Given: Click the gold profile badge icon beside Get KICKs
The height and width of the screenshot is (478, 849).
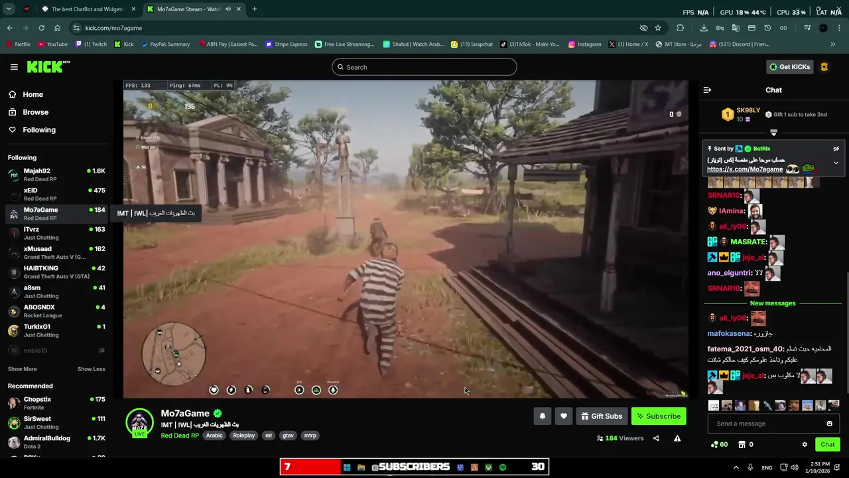Looking at the screenshot, I should tap(824, 67).
